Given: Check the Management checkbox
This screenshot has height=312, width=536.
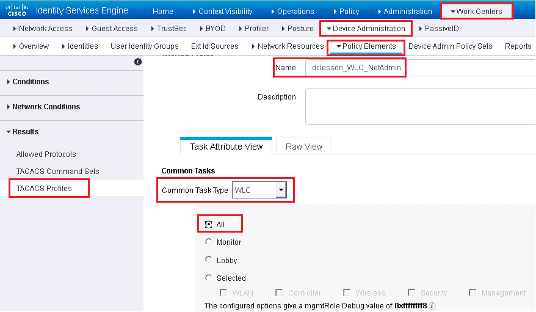Looking at the screenshot, I should [x=473, y=293].
